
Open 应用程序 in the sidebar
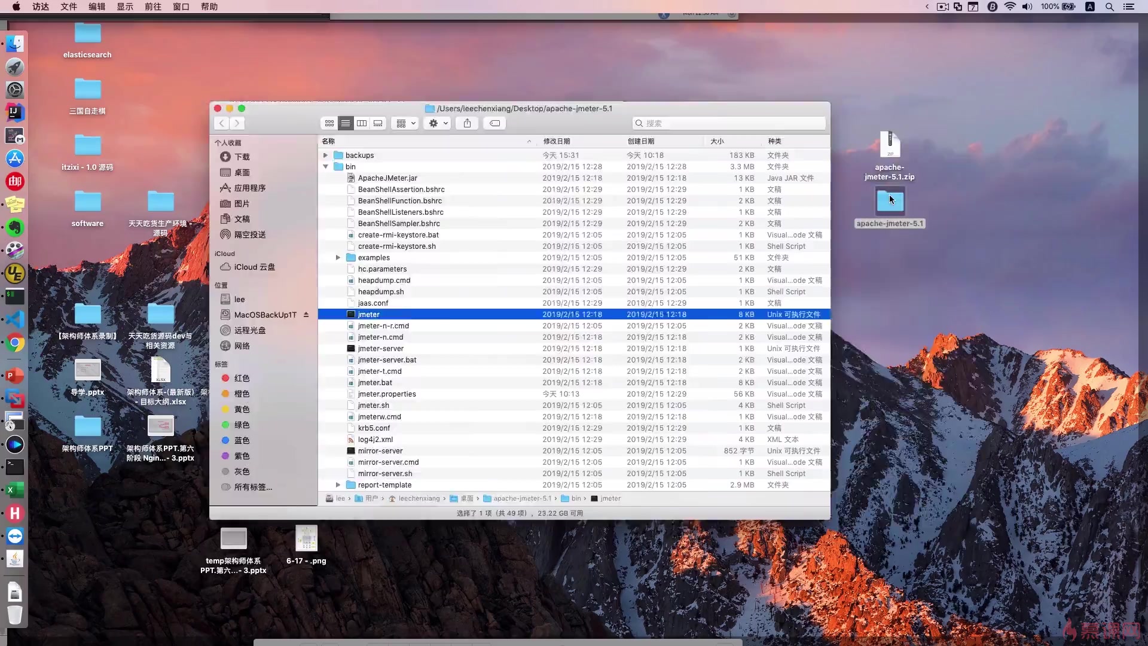(x=249, y=188)
